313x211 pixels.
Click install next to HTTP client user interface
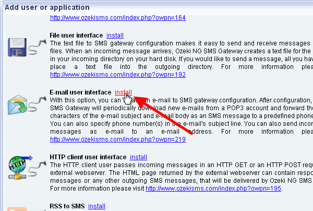[138, 157]
